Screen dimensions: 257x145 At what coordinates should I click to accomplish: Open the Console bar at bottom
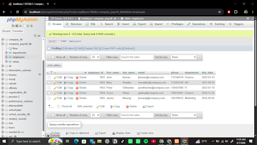pyautogui.click(x=53, y=136)
